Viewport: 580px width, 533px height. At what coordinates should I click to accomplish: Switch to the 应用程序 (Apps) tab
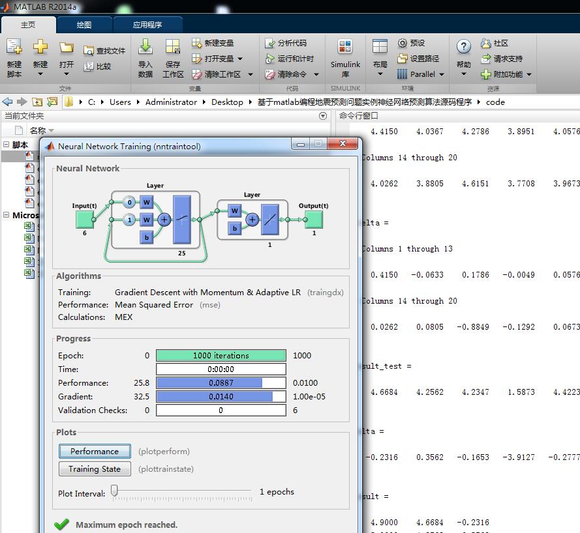[x=147, y=25]
